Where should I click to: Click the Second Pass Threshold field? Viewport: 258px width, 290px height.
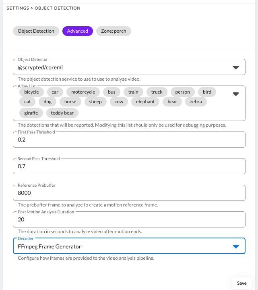[x=129, y=166]
